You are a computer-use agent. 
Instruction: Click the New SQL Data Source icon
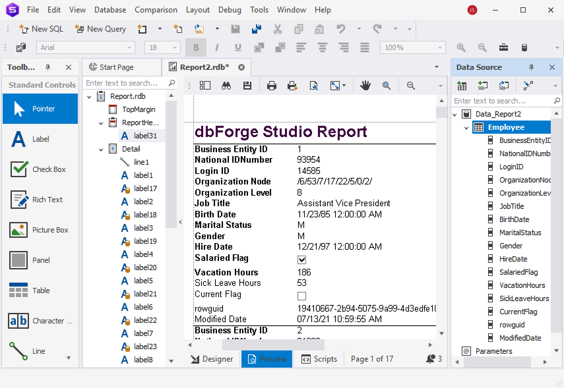pos(482,85)
